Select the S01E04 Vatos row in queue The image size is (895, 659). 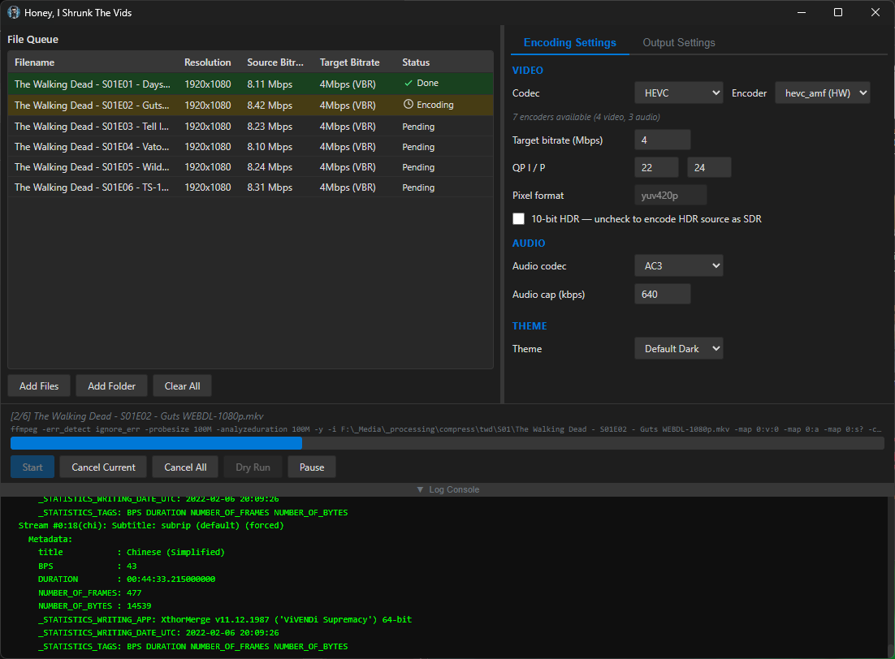(91, 147)
